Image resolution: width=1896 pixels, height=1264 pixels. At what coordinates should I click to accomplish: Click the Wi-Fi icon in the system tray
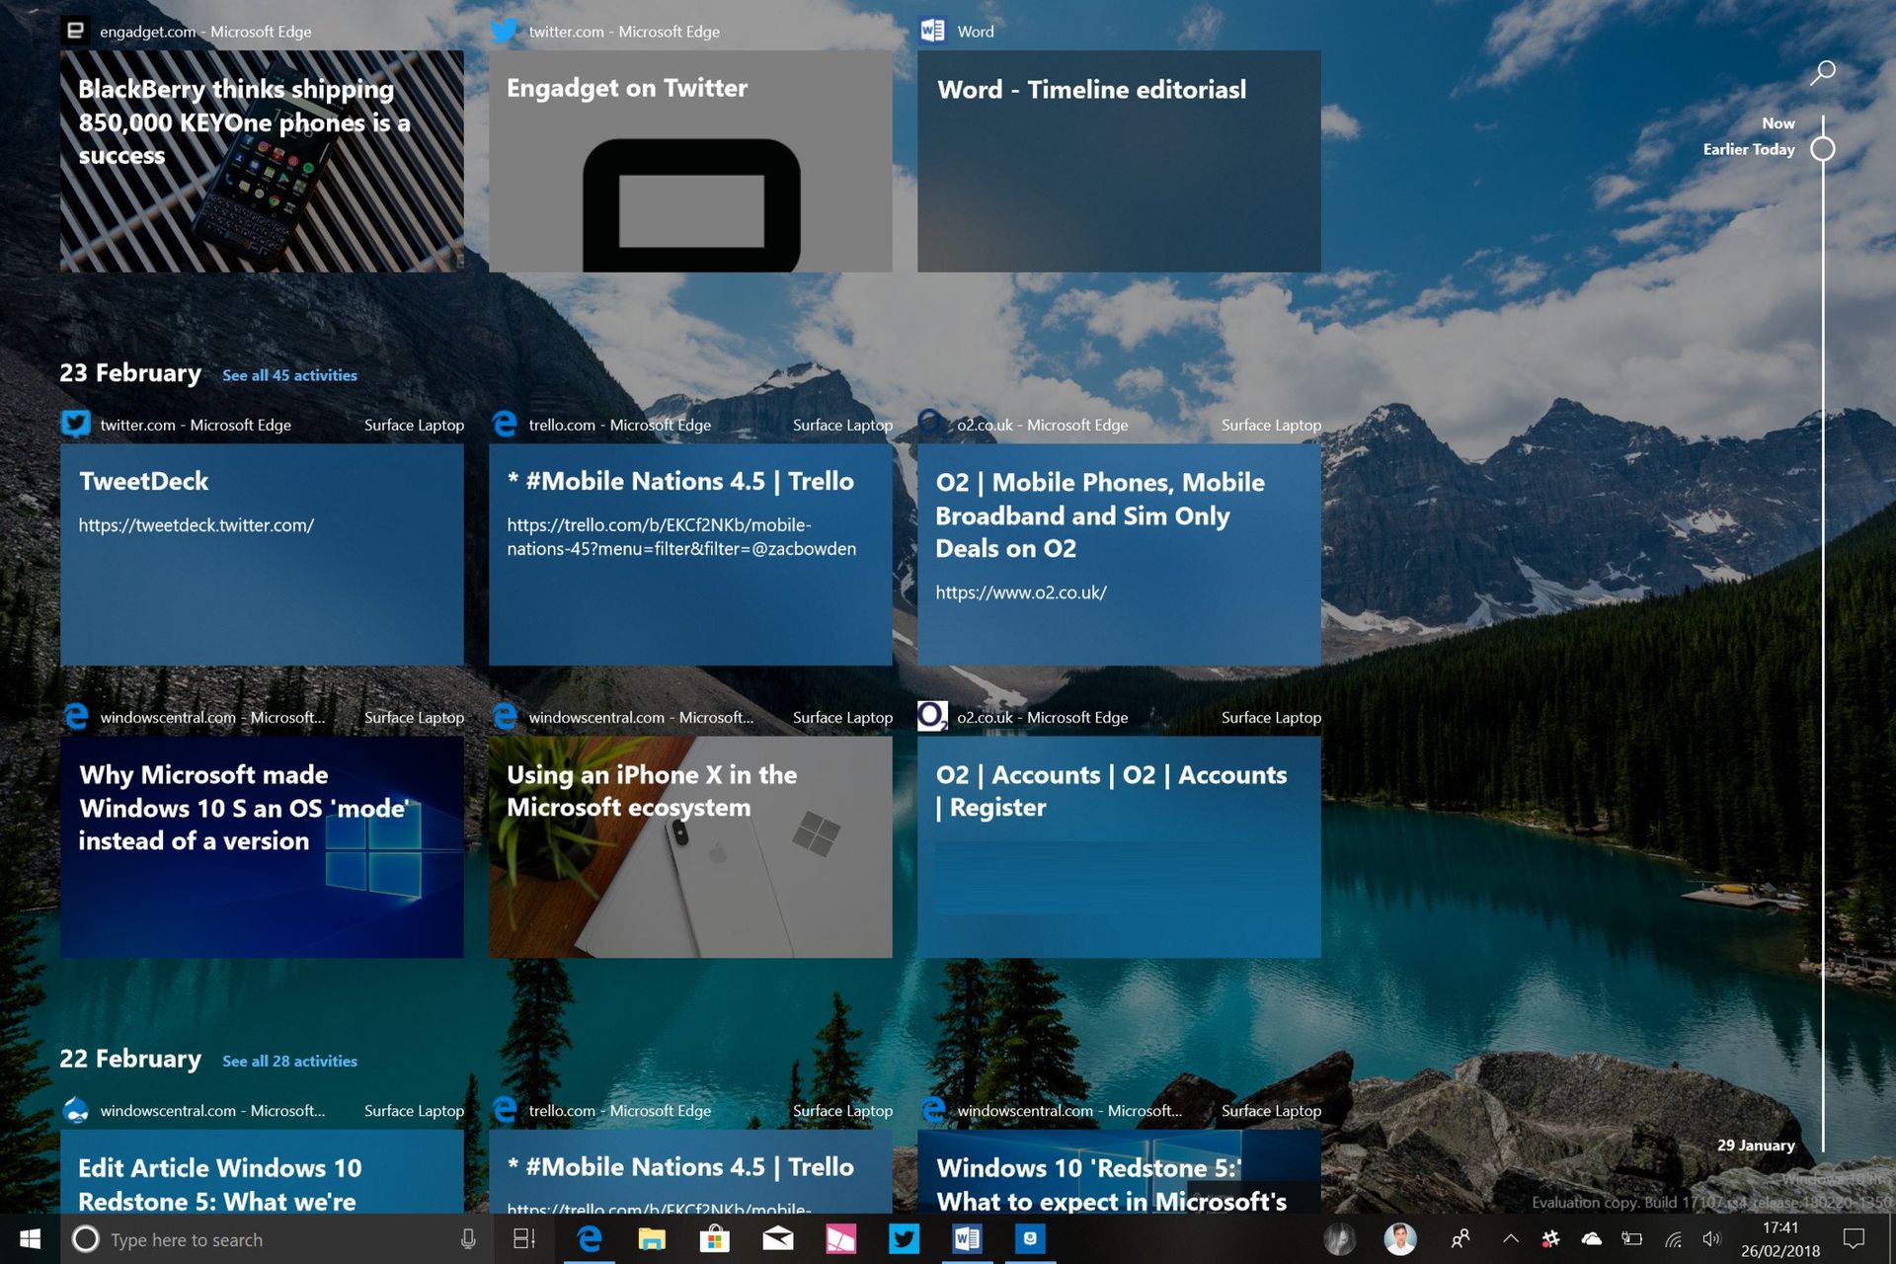(1673, 1239)
